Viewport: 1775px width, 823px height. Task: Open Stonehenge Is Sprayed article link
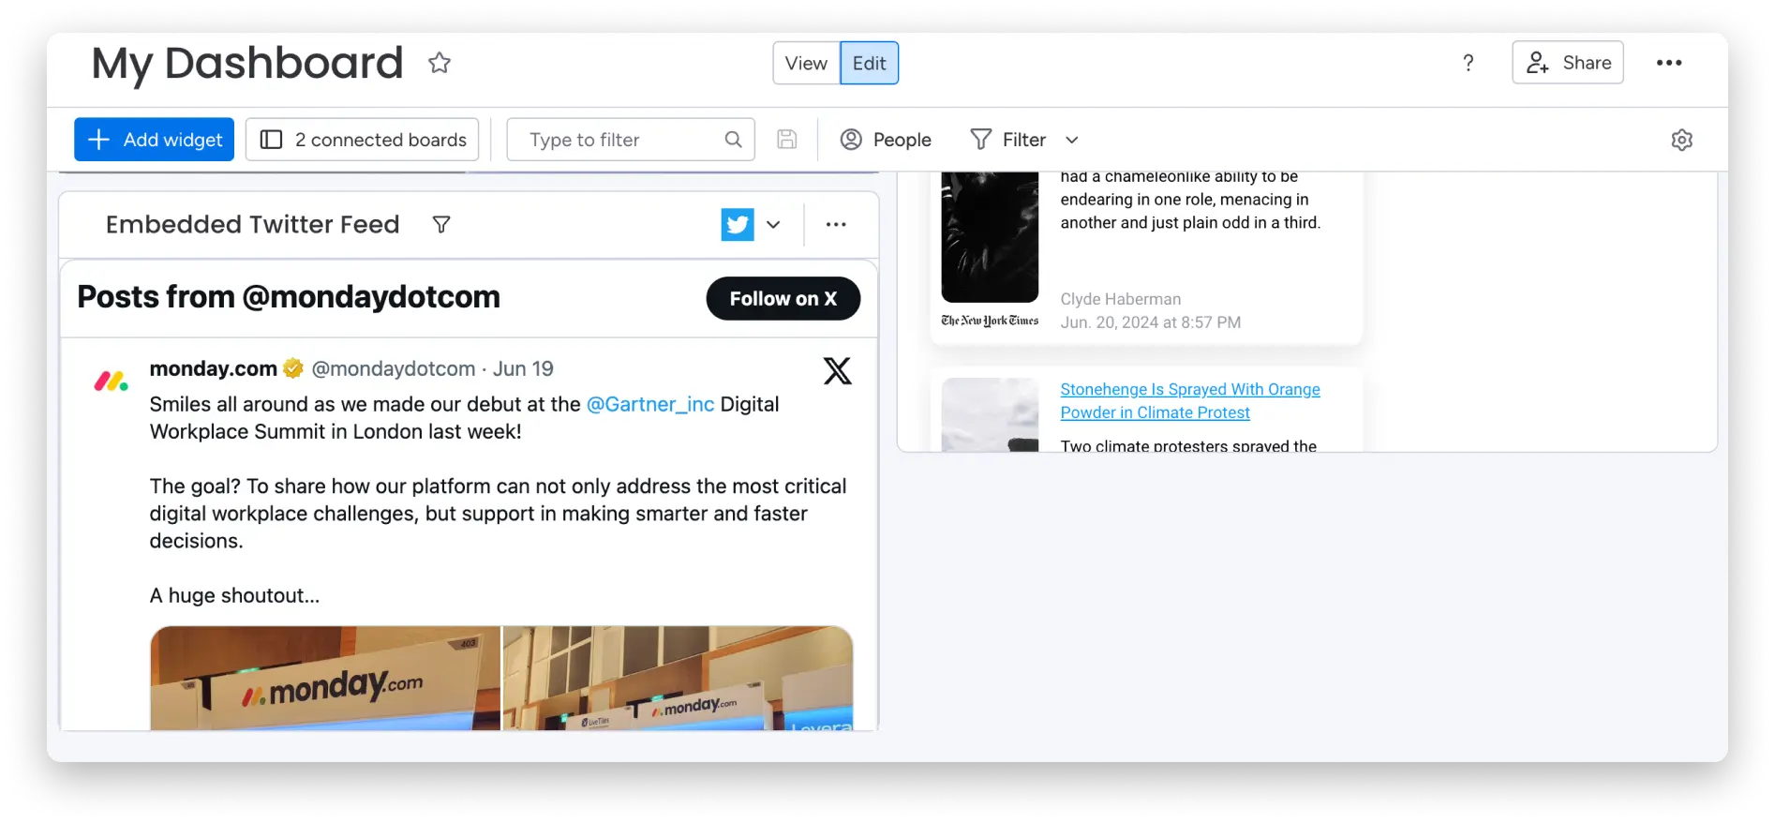(x=1190, y=401)
